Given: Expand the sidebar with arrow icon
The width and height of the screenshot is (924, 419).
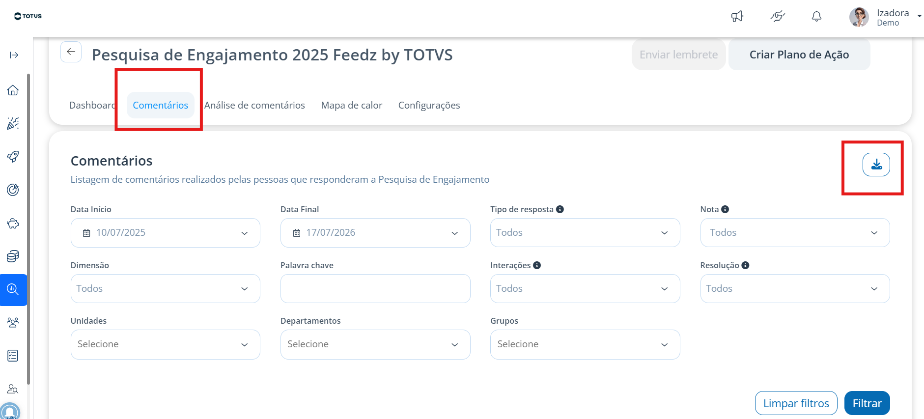Looking at the screenshot, I should click(x=14, y=55).
